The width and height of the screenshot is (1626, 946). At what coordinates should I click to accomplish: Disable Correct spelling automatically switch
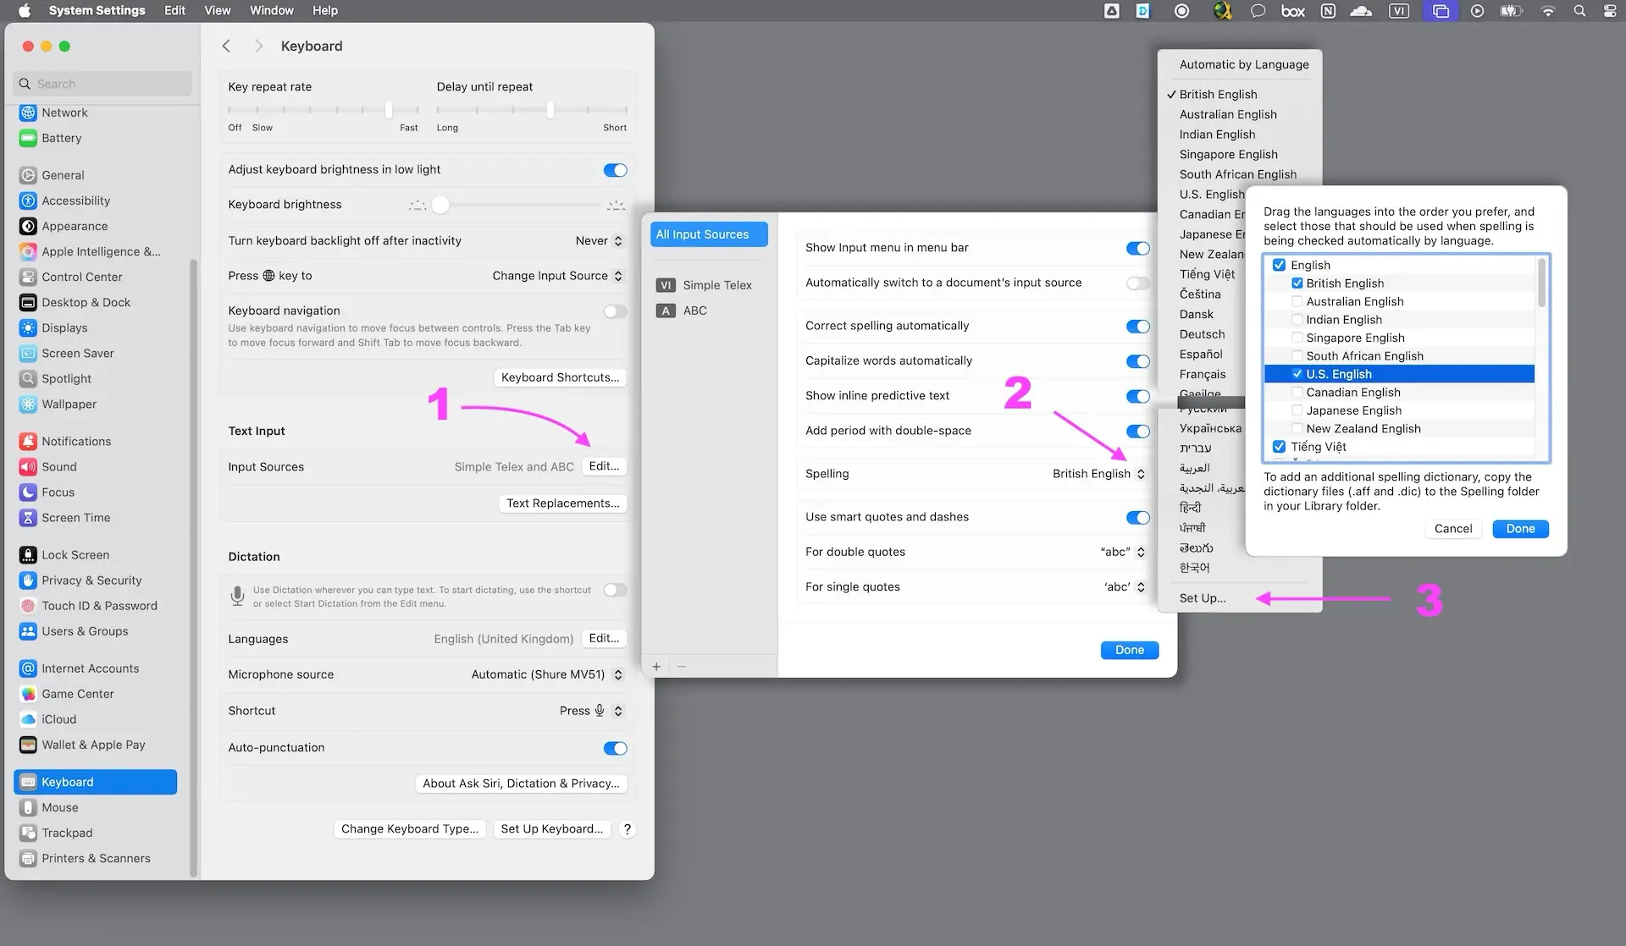tap(1137, 327)
